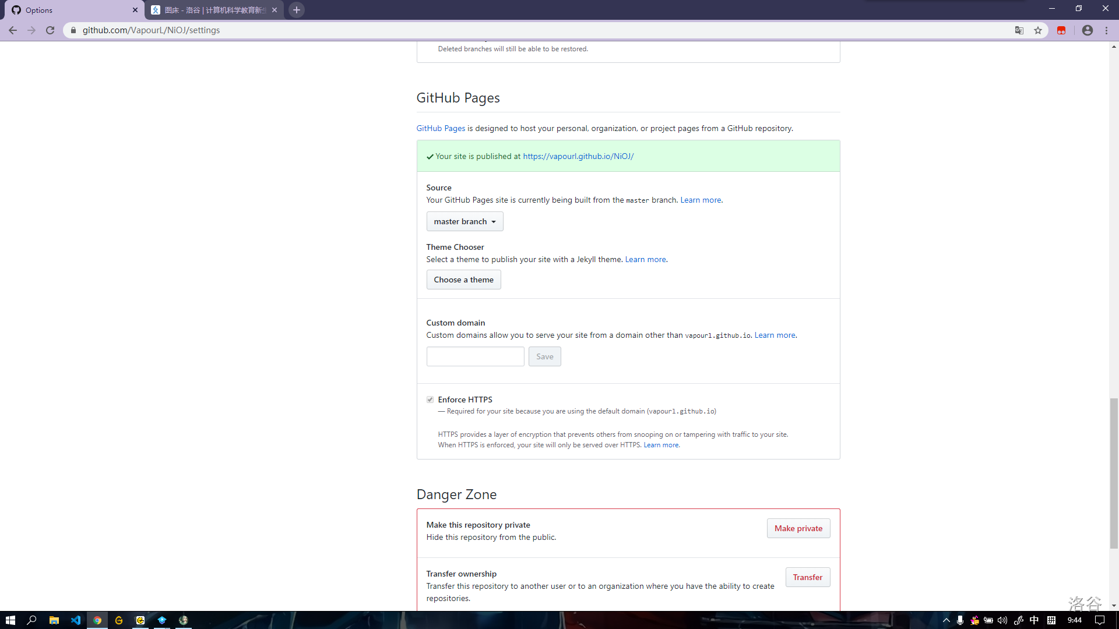Switch to the Options tab
Screen dimensions: 1119x629
coord(75,10)
